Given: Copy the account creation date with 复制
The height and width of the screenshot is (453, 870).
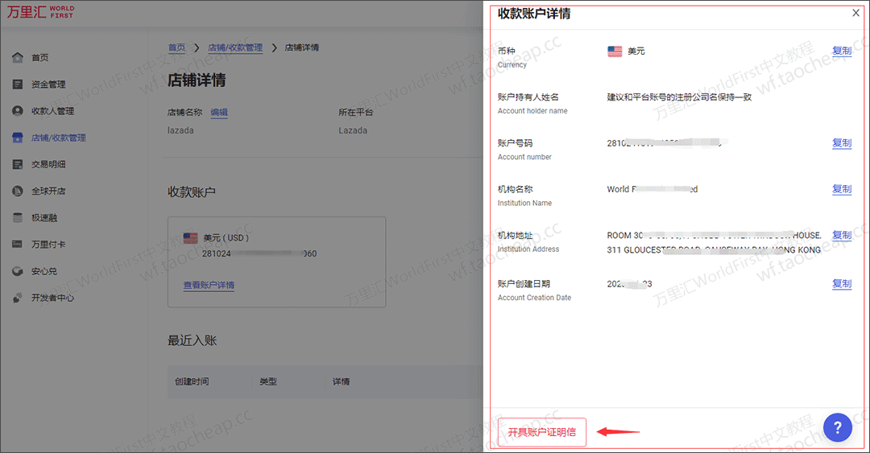Looking at the screenshot, I should point(842,284).
